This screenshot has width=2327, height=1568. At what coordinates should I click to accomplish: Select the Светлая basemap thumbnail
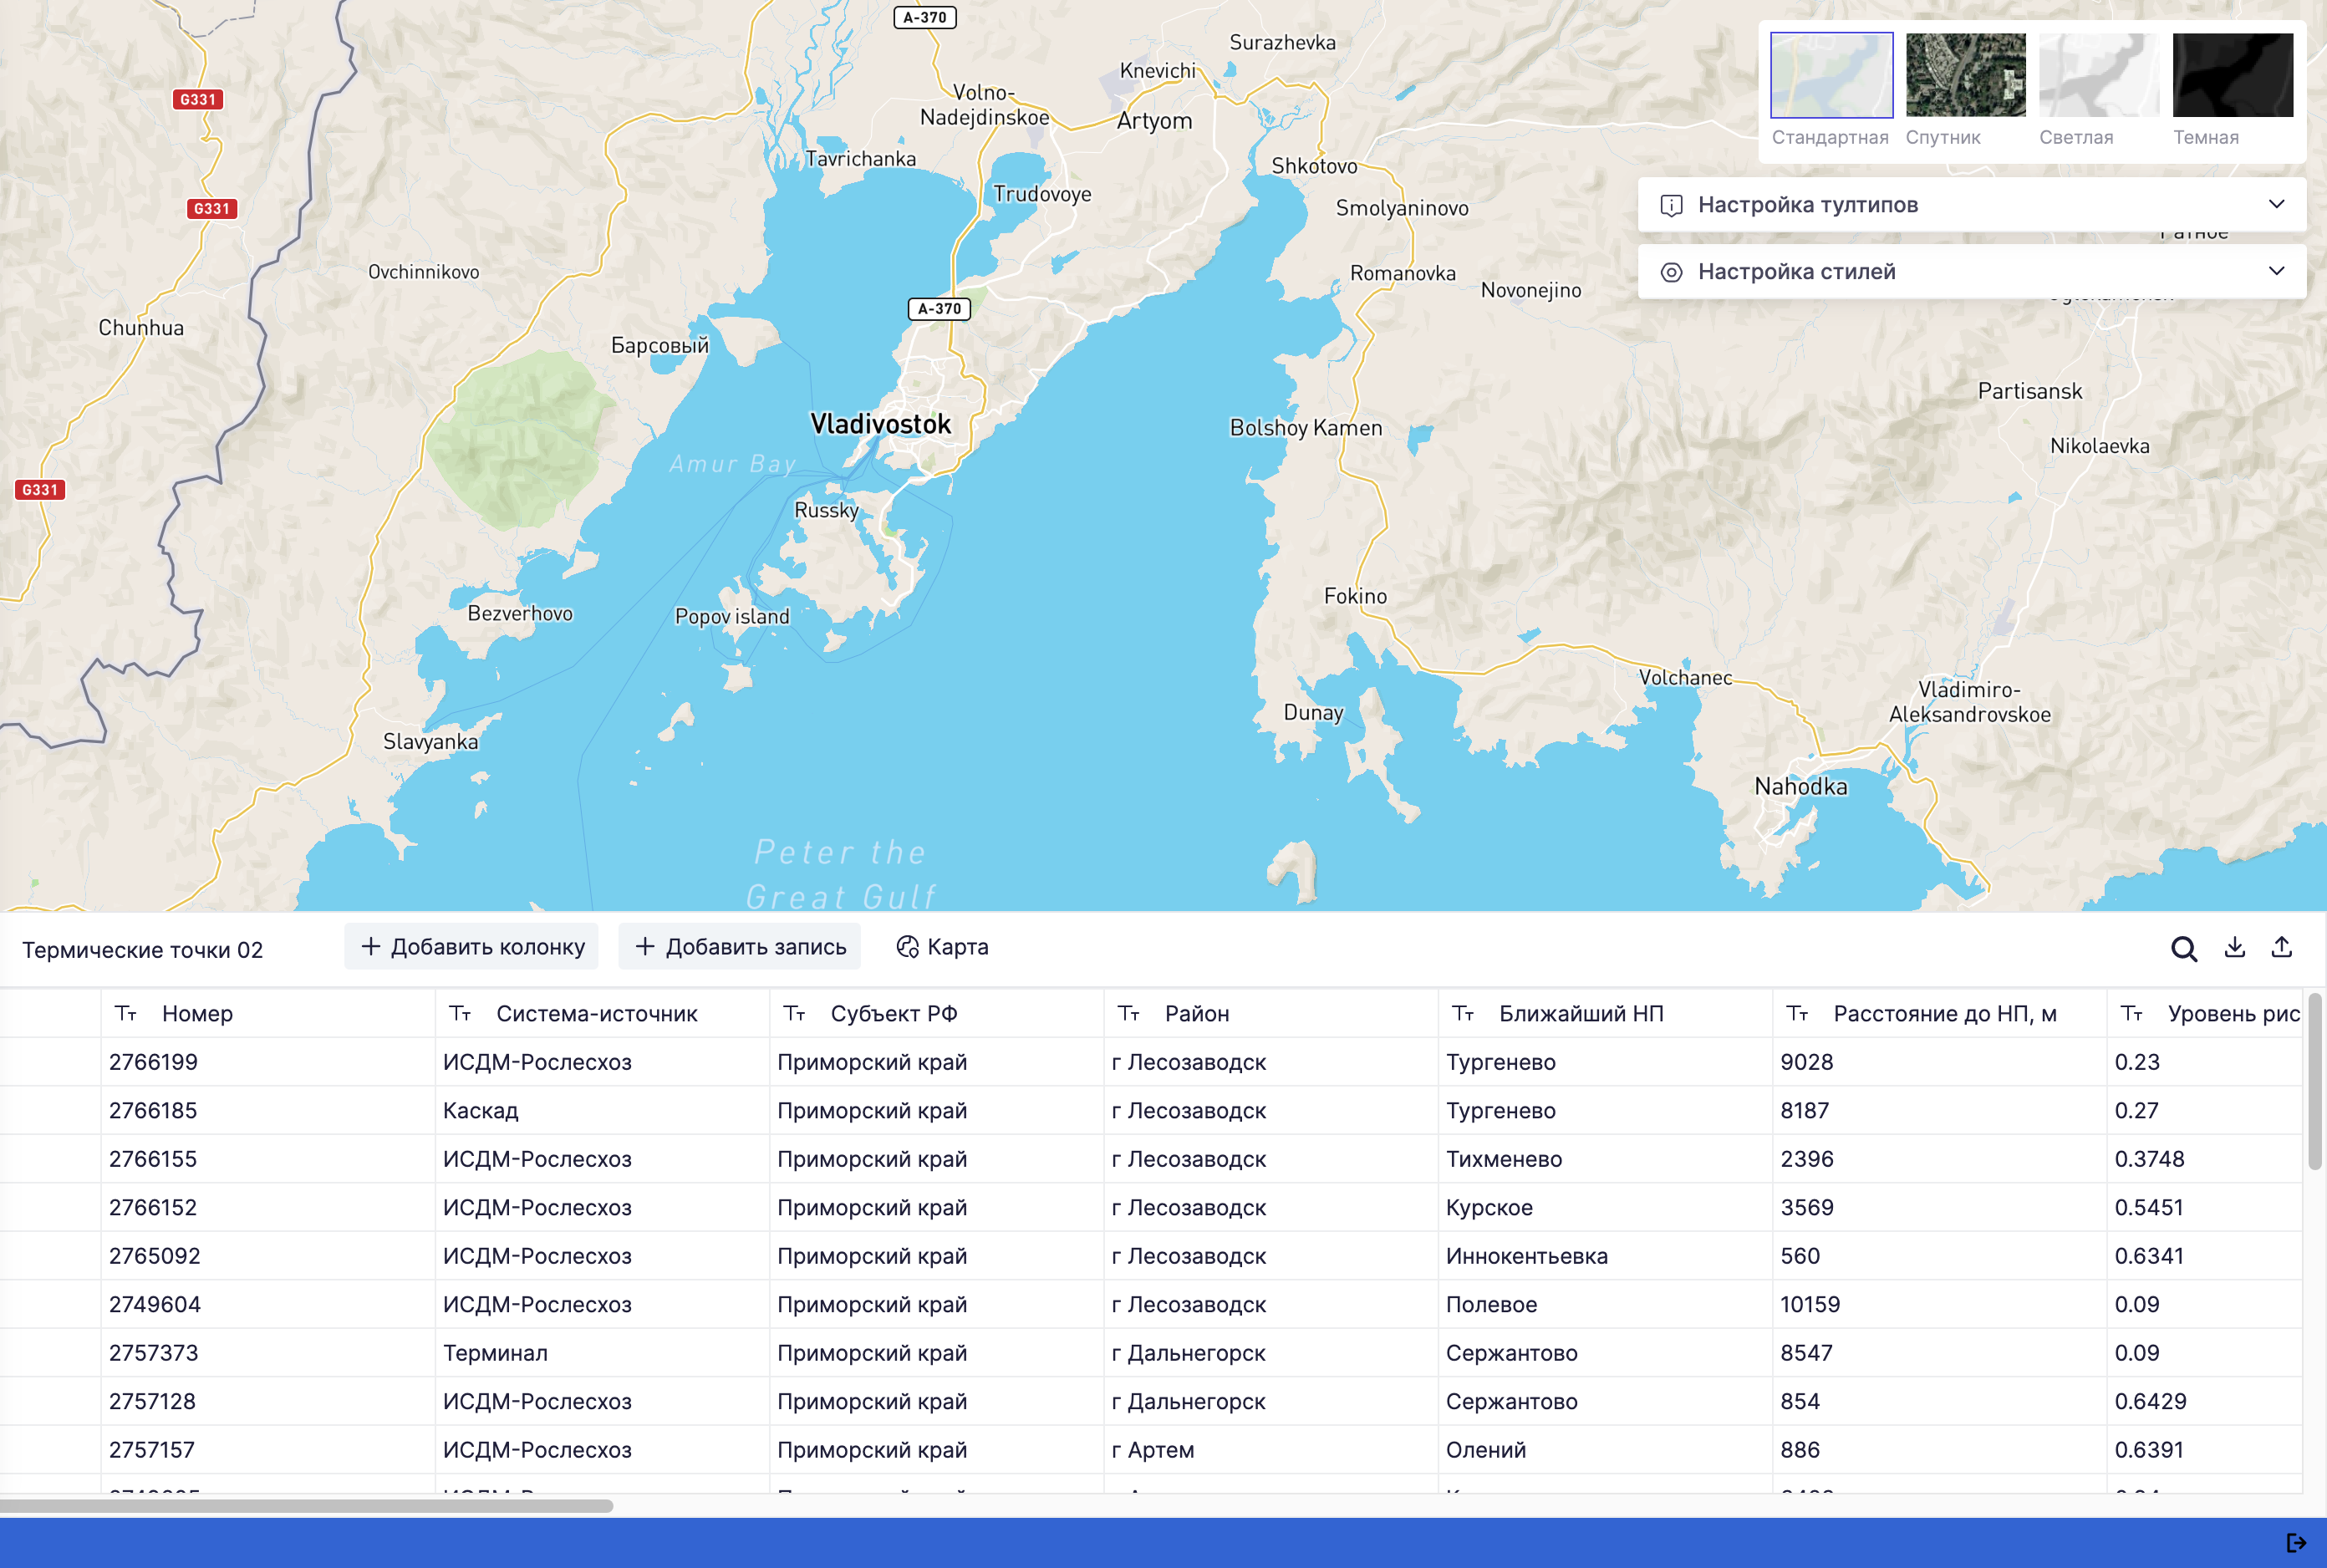pos(2098,76)
